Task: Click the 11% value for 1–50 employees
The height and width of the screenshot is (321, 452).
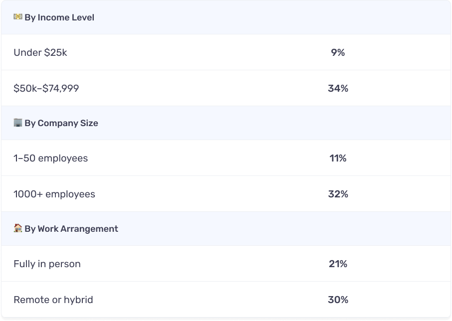Action: click(338, 158)
